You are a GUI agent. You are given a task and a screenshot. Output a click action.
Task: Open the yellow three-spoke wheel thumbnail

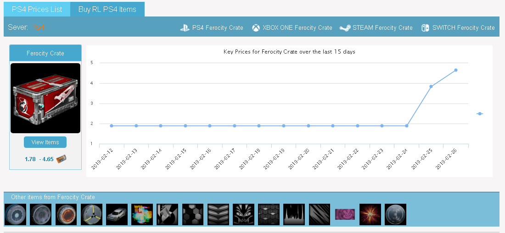tap(91, 214)
